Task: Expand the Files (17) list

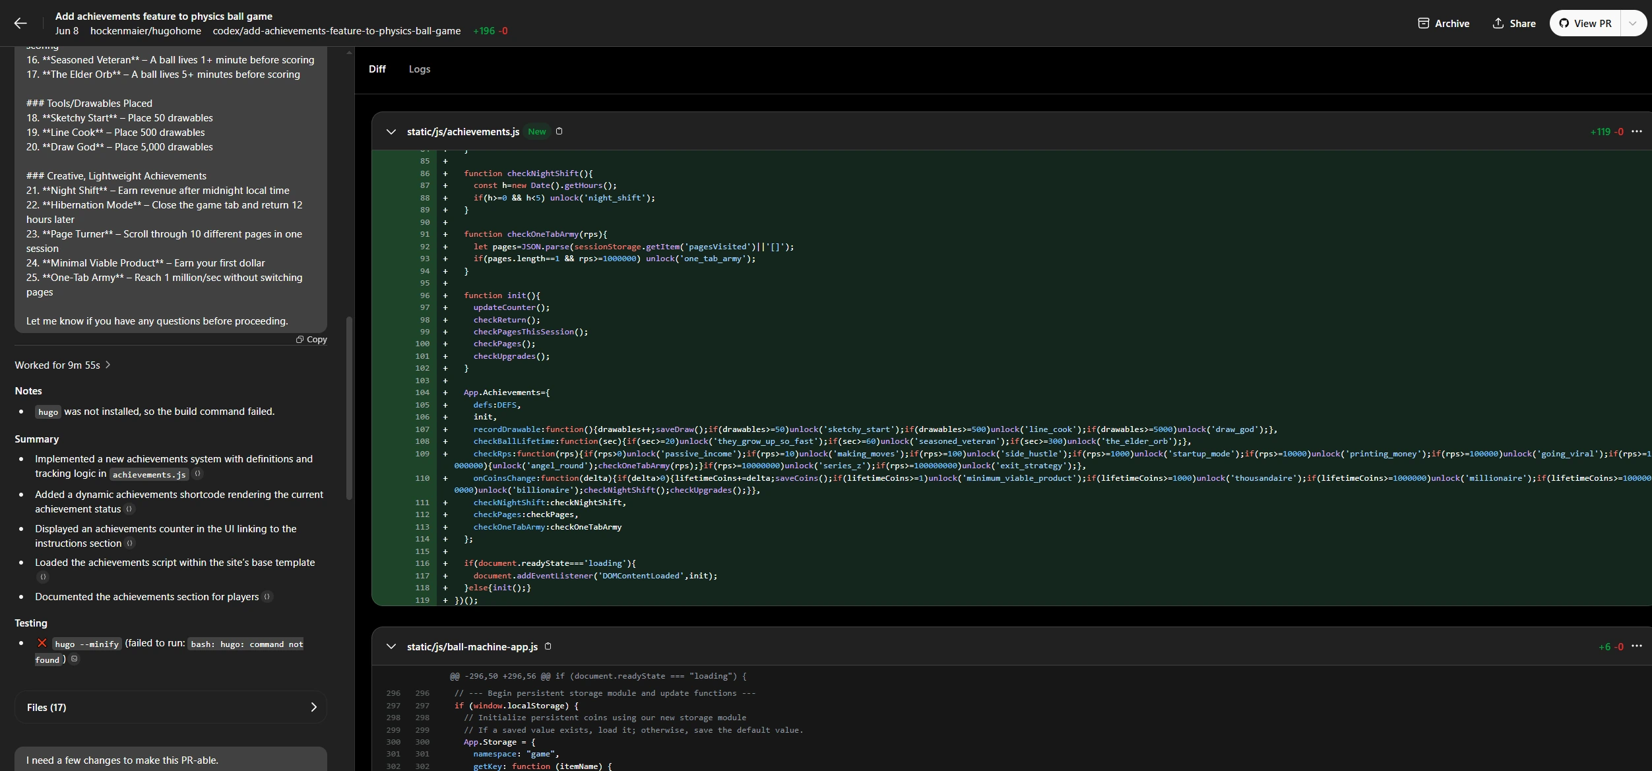Action: pyautogui.click(x=170, y=707)
